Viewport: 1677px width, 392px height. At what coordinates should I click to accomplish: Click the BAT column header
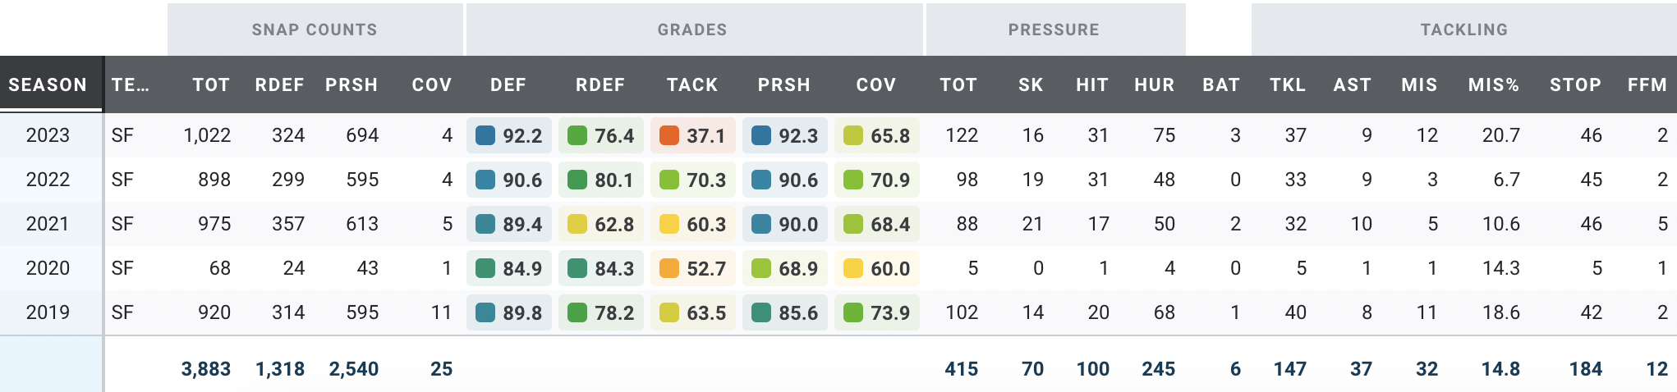(x=1221, y=84)
